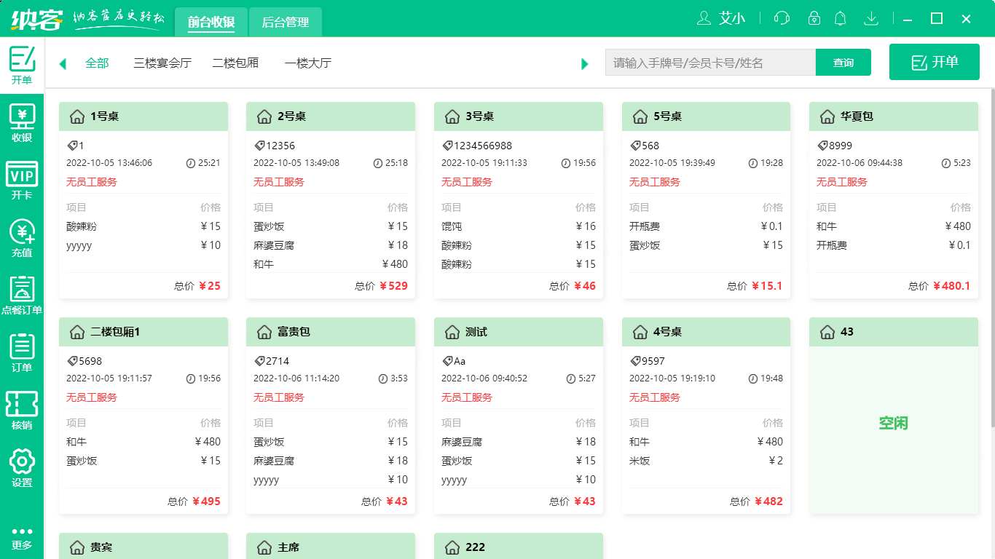Click the house icon on 富贵包 card
Screen dimensions: 995x559
[x=264, y=332]
